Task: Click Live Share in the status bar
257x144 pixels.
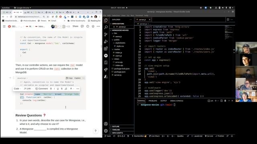Action: coord(154,136)
